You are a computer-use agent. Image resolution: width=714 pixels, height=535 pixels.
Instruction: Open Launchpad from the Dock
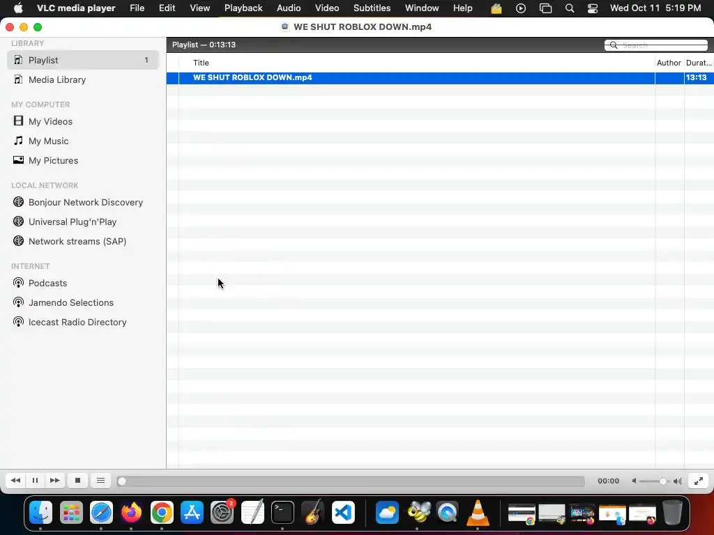click(71, 513)
